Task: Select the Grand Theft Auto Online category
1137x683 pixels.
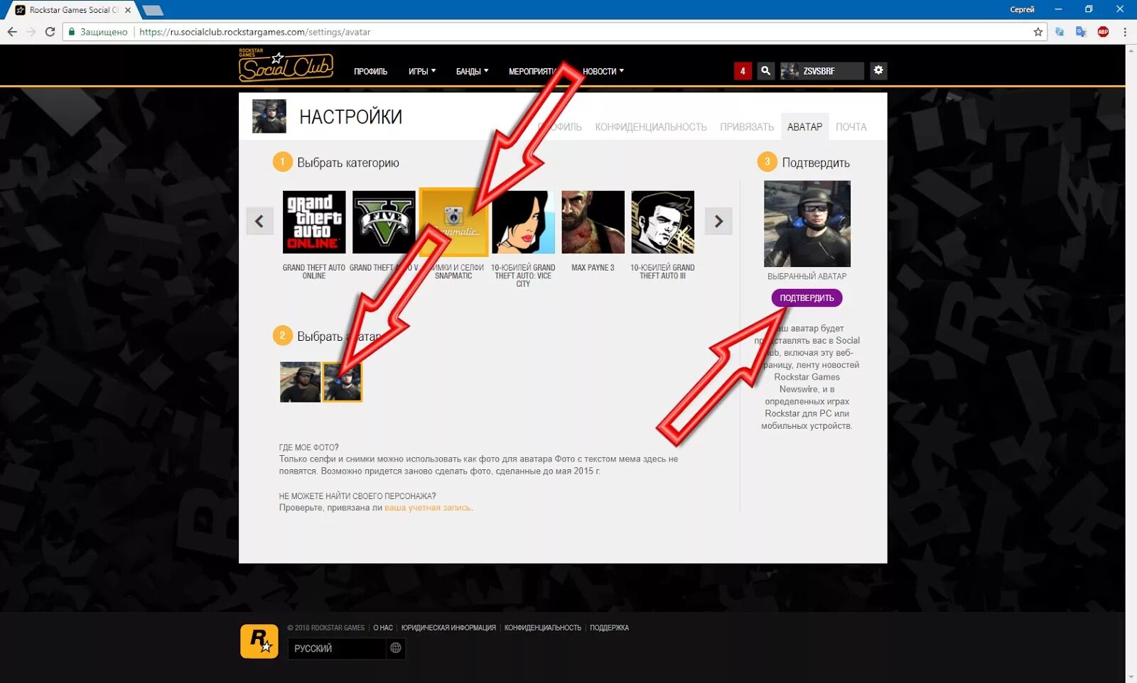Action: click(x=314, y=222)
